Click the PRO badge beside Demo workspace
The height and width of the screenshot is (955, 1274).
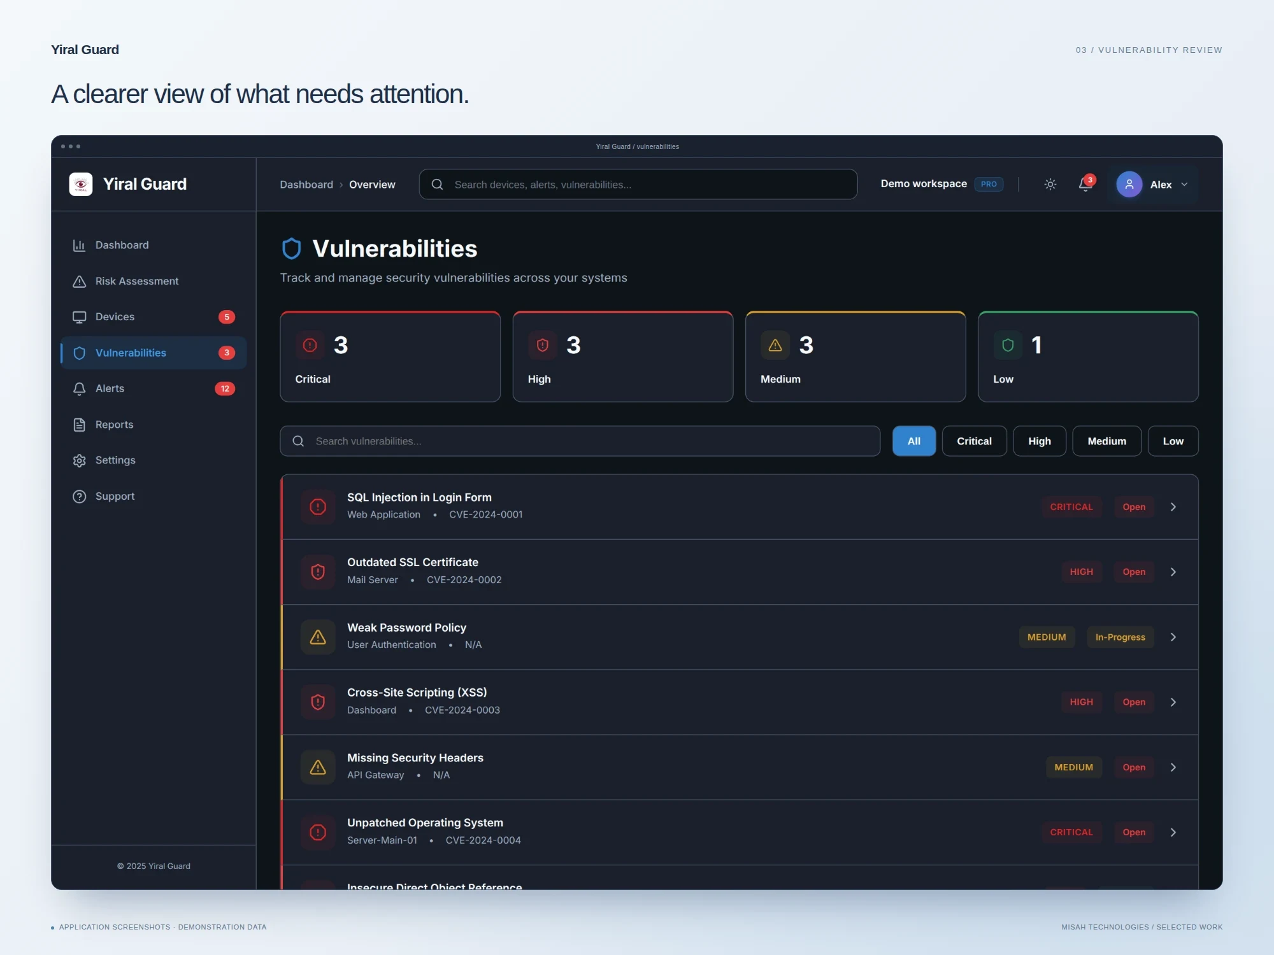click(989, 184)
